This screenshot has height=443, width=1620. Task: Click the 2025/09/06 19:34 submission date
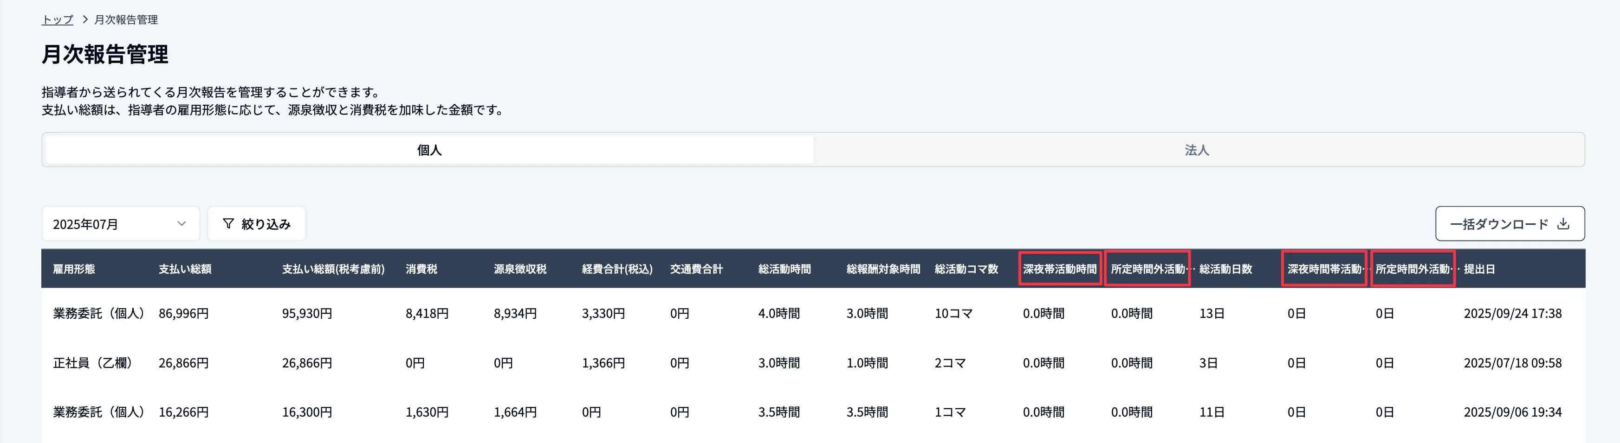(x=1512, y=412)
